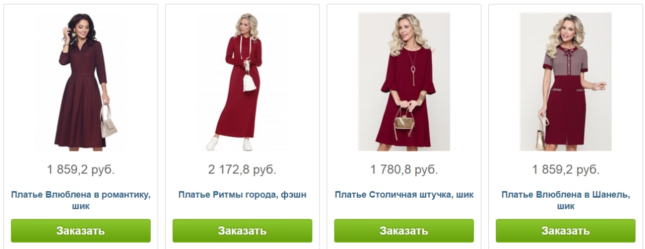Select the 1 780,8 руб. price
Image resolution: width=645 pixels, height=249 pixels.
[404, 170]
